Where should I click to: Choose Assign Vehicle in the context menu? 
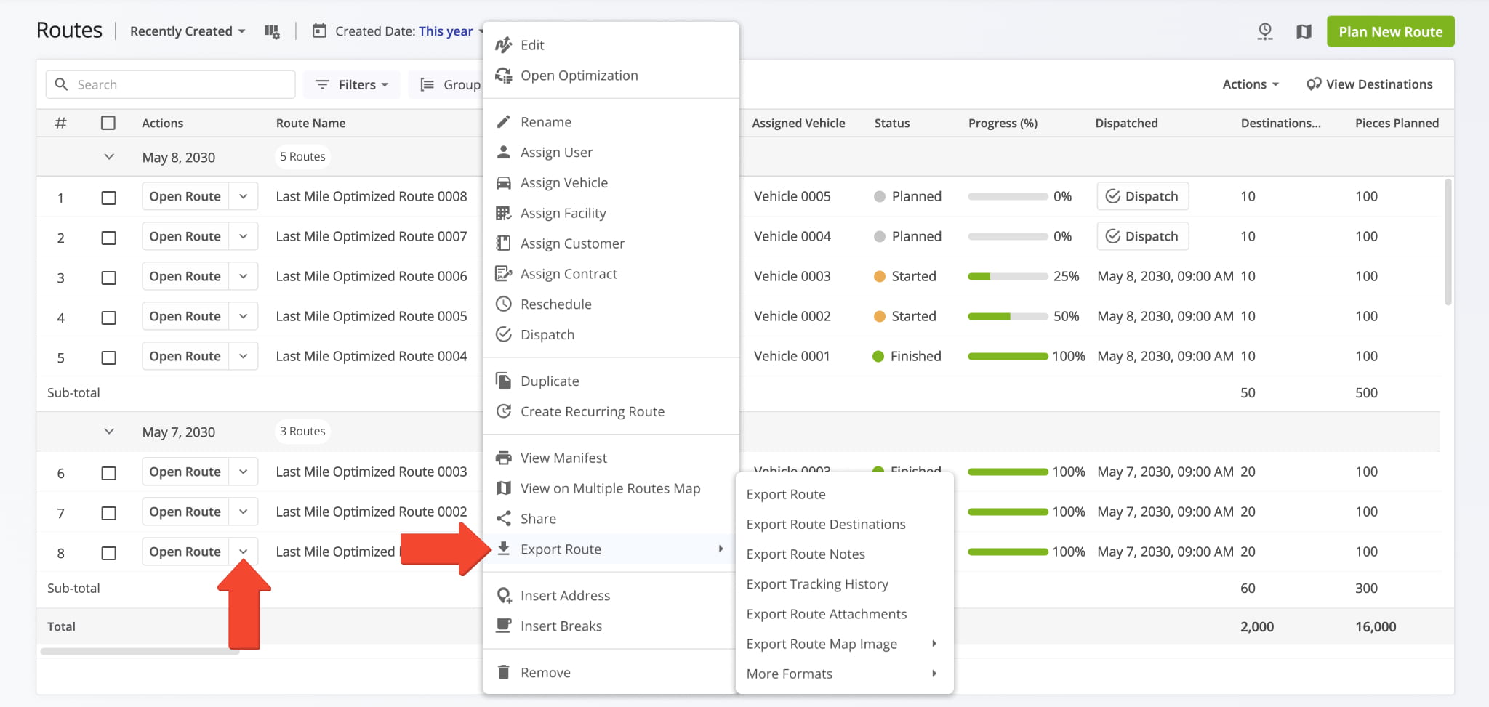pos(563,182)
